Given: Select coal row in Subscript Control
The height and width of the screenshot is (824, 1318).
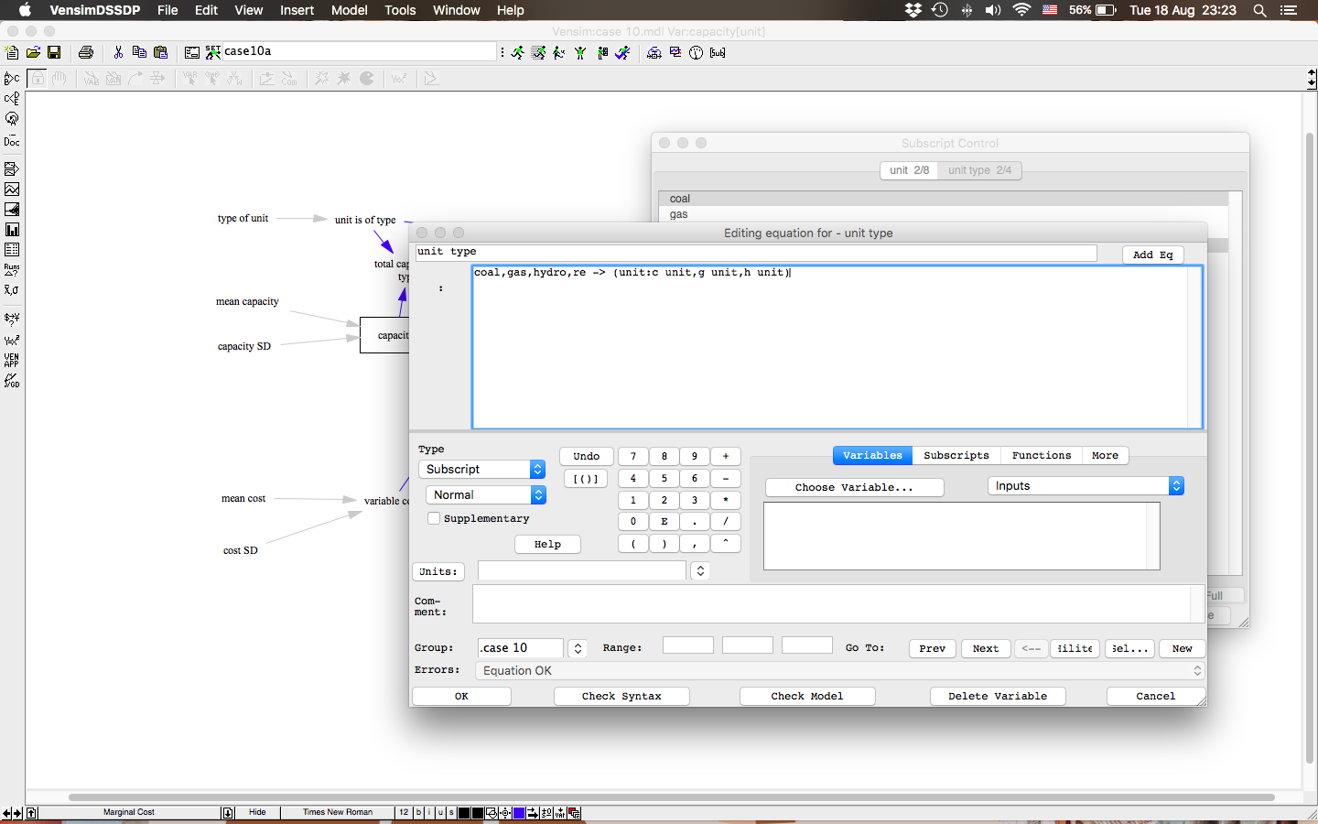Looking at the screenshot, I should (943, 199).
